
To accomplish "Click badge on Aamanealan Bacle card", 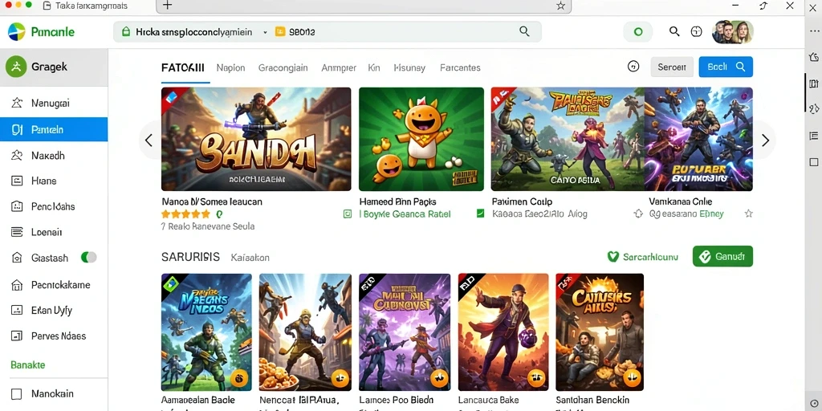I will point(239,377).
